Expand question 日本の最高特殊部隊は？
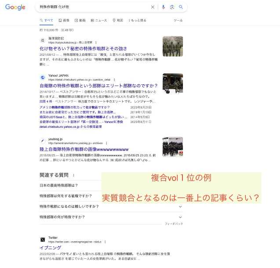Viewport: 280px width, 268px height. [58, 185]
